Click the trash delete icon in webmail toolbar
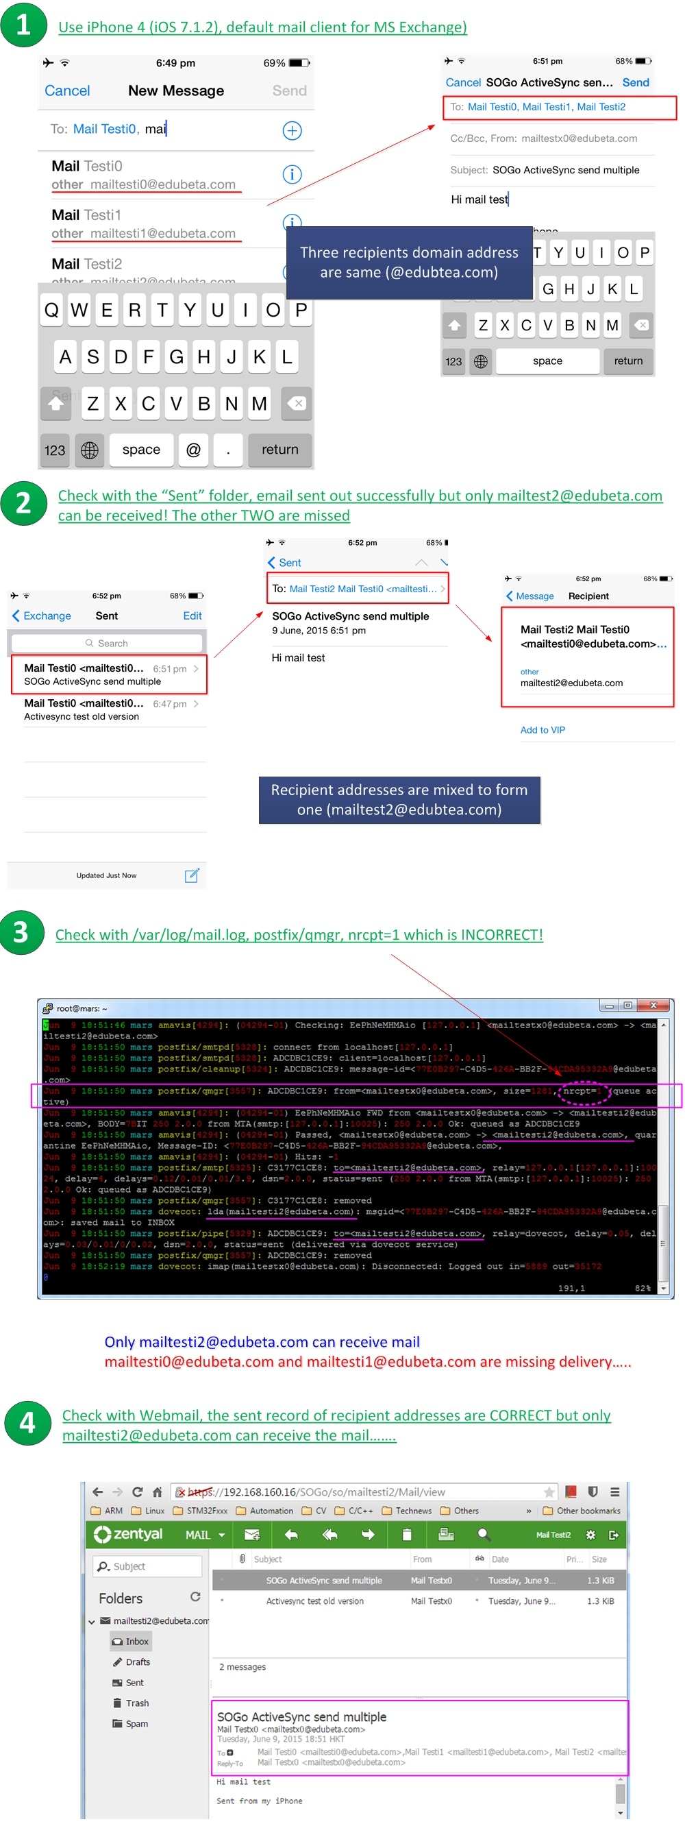Screen dimensions: 685x1826 (x=407, y=1535)
